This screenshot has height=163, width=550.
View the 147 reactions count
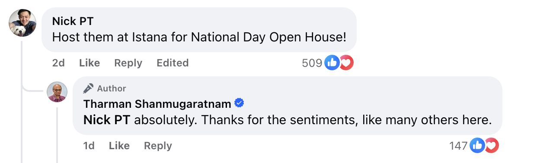tap(458, 146)
